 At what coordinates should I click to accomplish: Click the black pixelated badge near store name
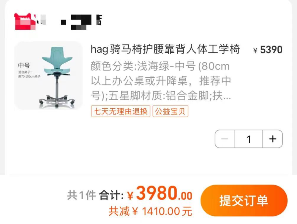81,22
